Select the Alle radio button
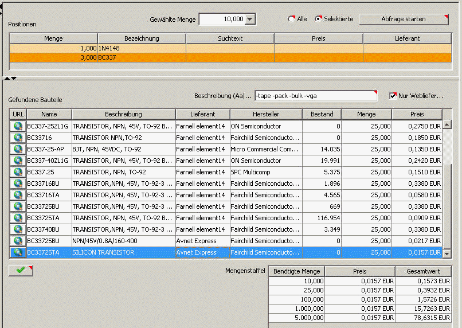 pyautogui.click(x=292, y=19)
